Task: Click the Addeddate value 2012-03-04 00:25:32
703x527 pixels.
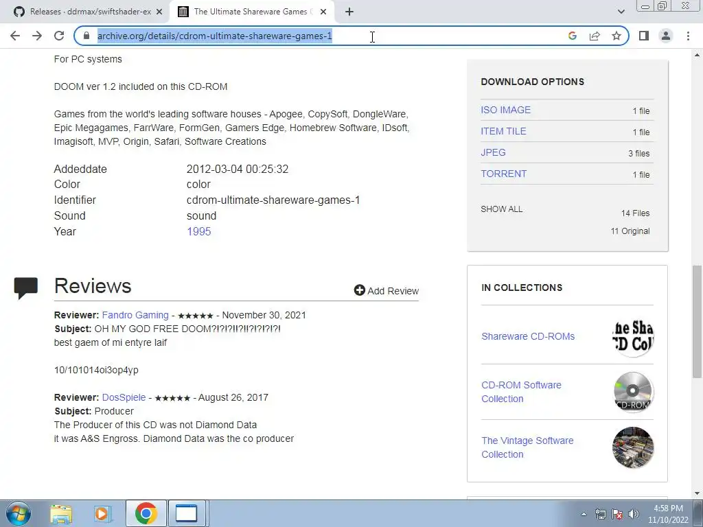Action: [237, 169]
